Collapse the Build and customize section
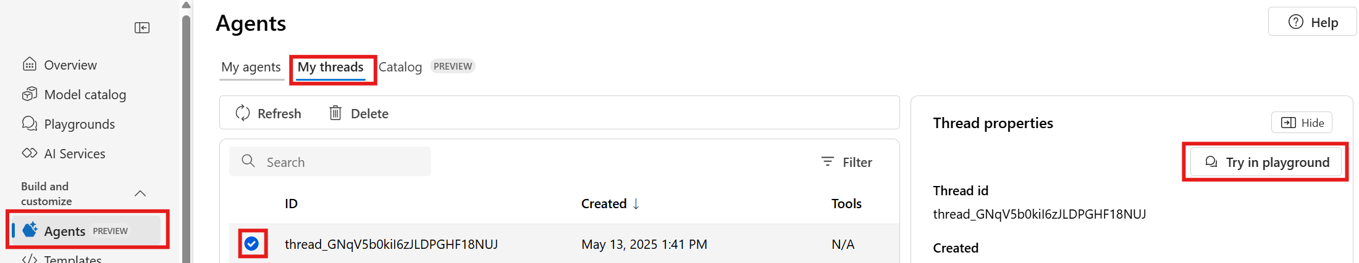Image resolution: width=1359 pixels, height=263 pixels. point(140,193)
